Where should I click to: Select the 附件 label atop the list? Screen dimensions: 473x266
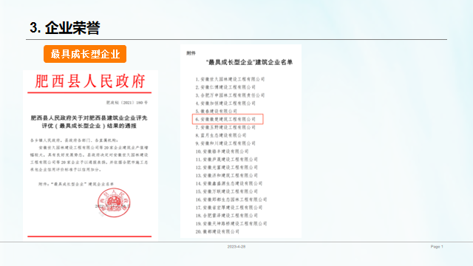pyautogui.click(x=191, y=53)
